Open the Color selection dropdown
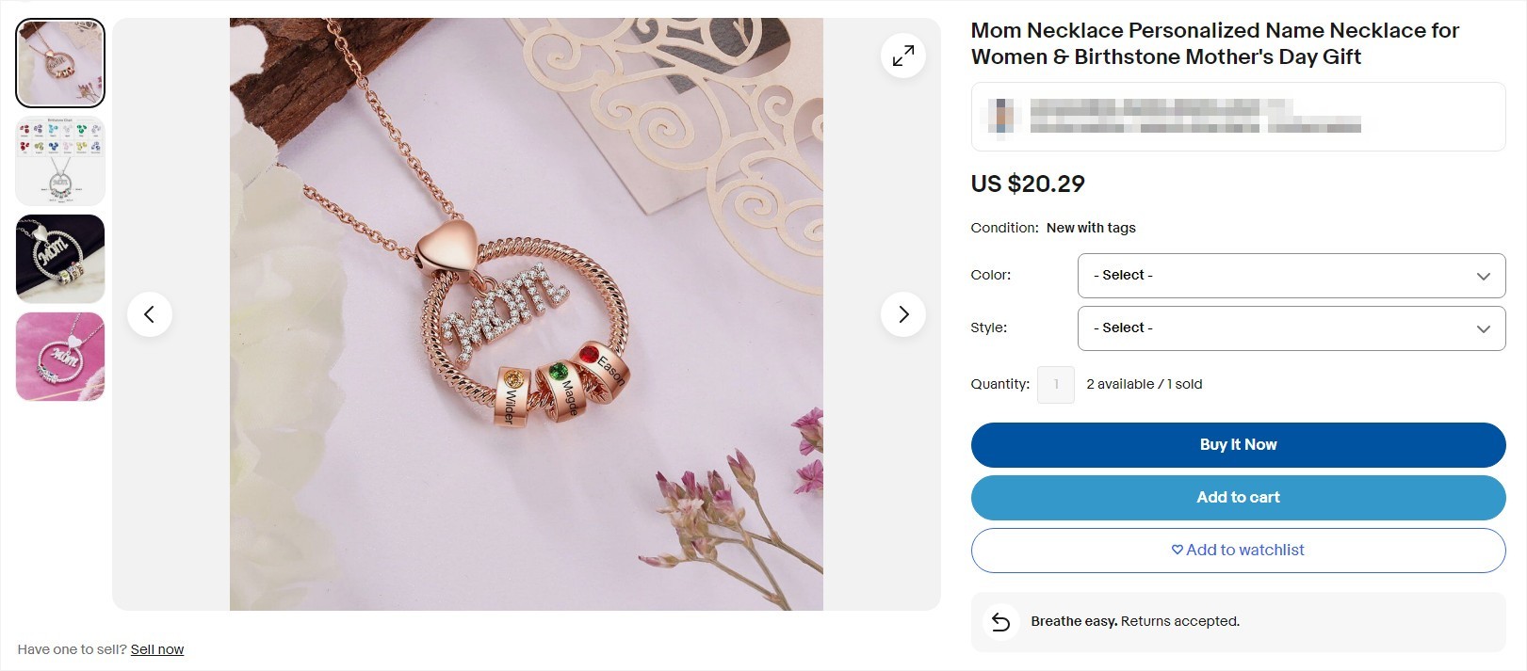 coord(1291,275)
